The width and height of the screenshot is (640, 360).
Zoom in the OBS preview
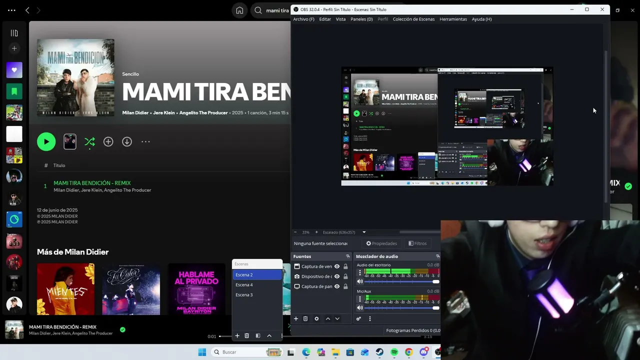pos(316,232)
